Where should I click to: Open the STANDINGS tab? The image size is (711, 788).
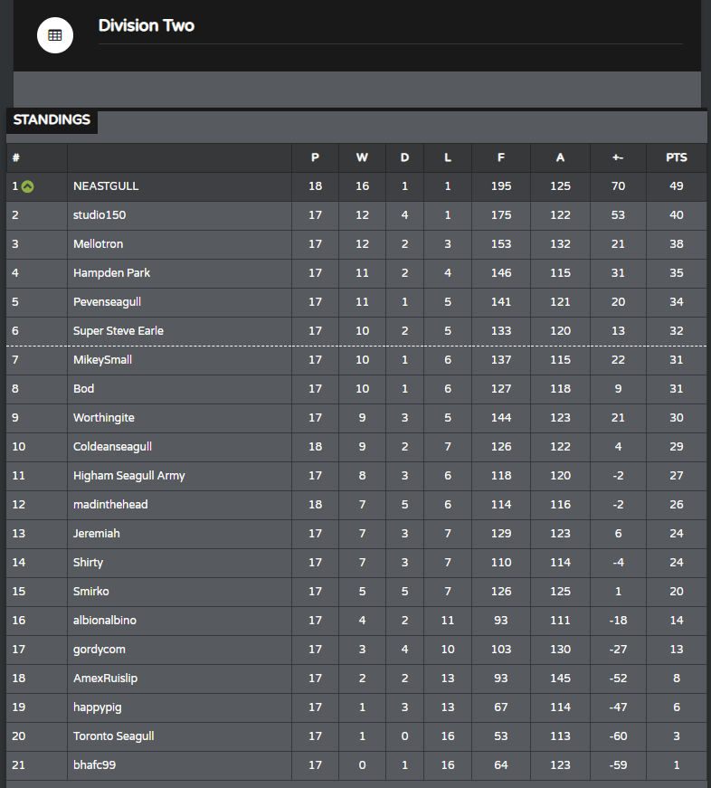[x=52, y=120]
